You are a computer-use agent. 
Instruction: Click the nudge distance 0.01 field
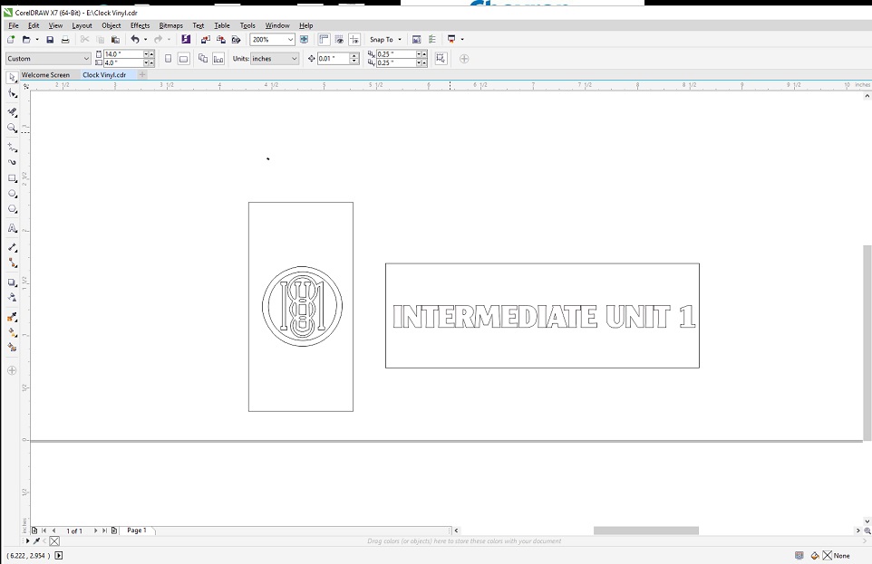pos(333,58)
